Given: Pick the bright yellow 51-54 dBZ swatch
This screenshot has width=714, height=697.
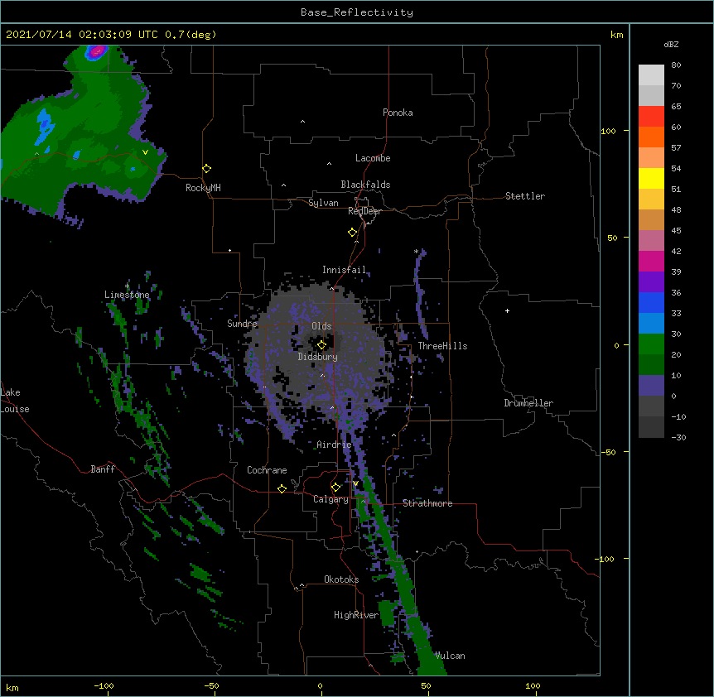Looking at the screenshot, I should click(x=651, y=178).
